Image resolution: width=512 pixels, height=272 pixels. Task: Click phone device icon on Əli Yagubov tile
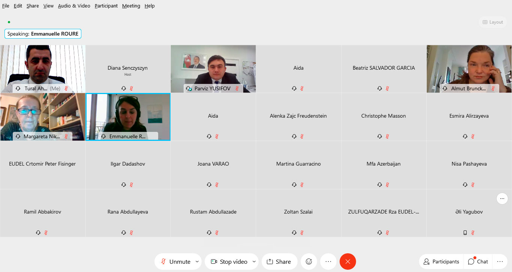click(465, 232)
